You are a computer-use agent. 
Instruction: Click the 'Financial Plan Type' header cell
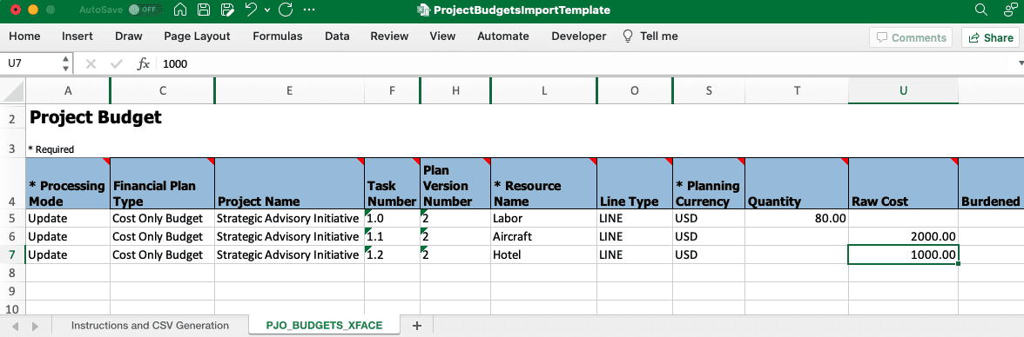163,183
